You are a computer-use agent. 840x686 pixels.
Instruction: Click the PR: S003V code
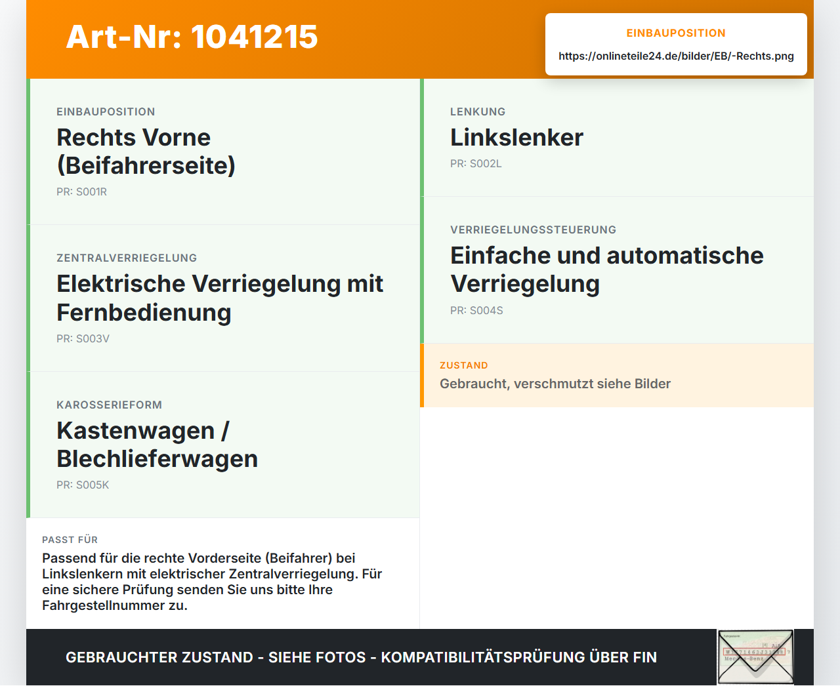click(x=83, y=339)
